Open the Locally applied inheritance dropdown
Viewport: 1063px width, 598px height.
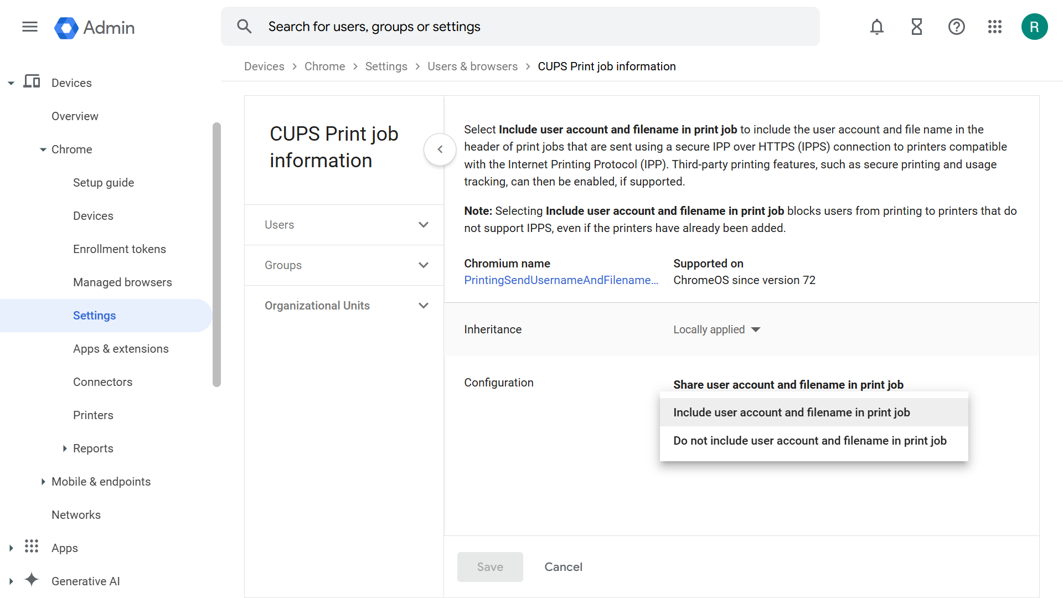pos(716,329)
